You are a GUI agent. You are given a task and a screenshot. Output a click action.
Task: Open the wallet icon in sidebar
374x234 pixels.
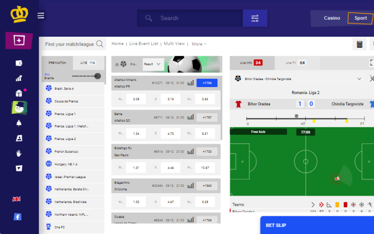tap(19, 63)
